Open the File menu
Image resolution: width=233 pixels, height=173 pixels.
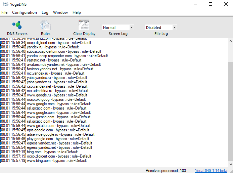(4, 12)
